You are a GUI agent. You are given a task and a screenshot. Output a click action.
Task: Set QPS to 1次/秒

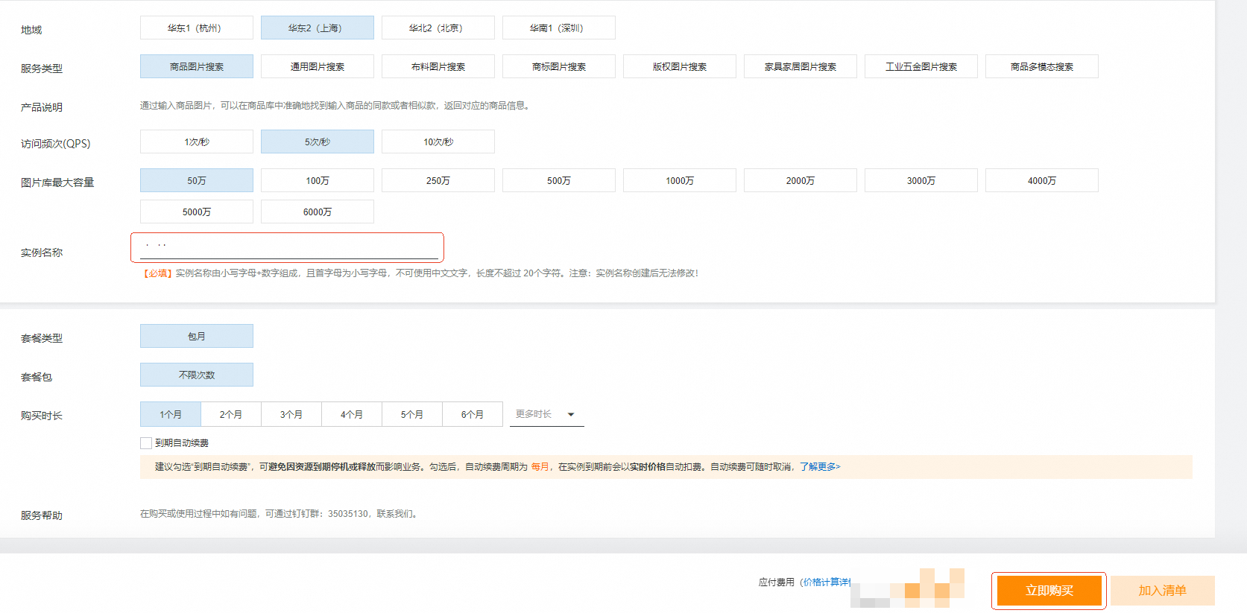(x=197, y=142)
